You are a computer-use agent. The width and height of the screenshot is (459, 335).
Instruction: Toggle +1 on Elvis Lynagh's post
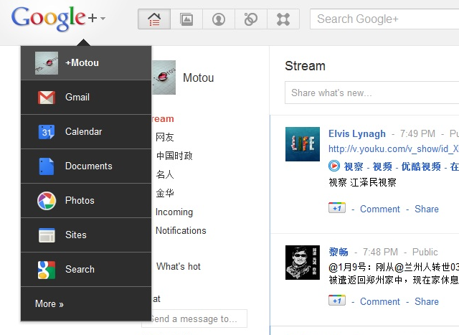337,209
